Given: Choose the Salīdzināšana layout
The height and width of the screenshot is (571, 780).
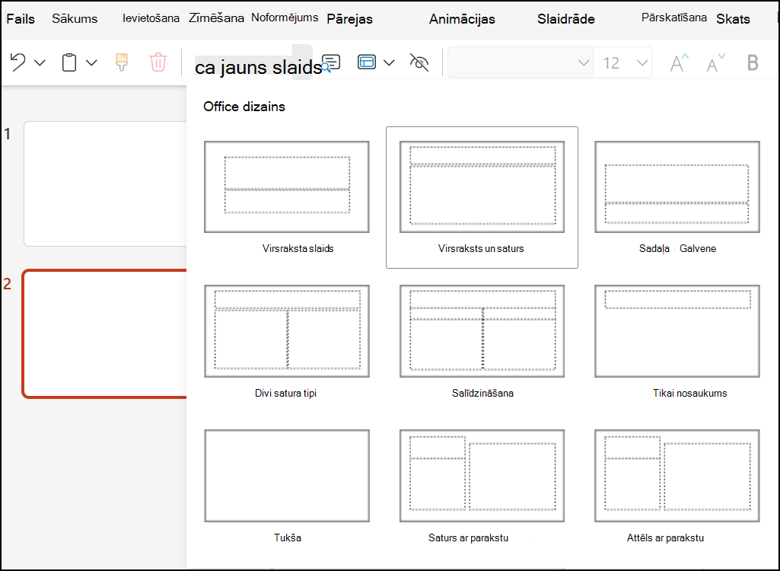Looking at the screenshot, I should 482,342.
